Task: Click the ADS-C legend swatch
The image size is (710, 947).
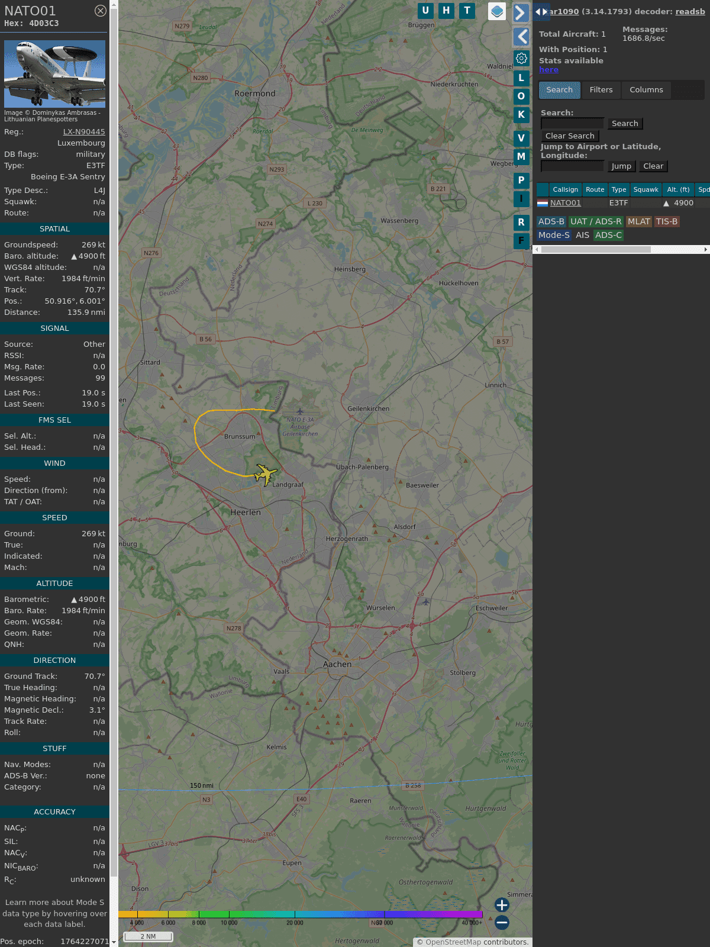Action: pyautogui.click(x=608, y=235)
